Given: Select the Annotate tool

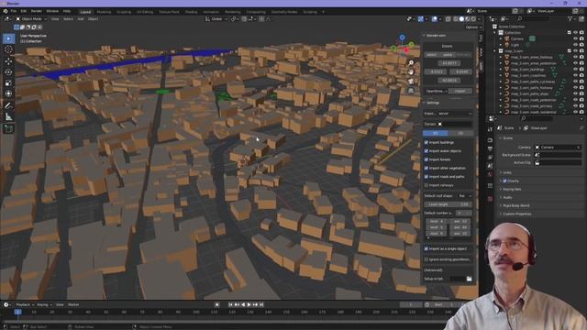Looking at the screenshot, I should (8, 105).
